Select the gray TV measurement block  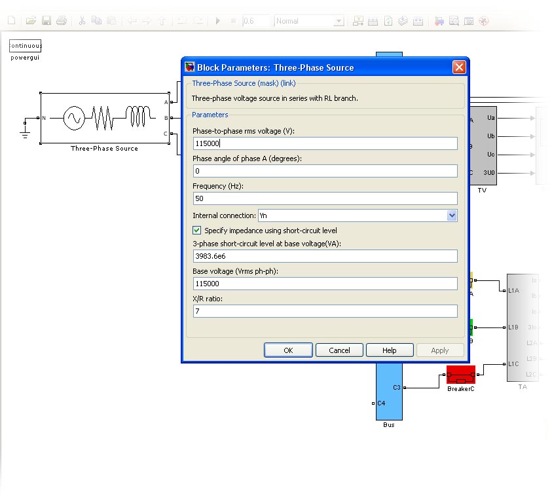coord(483,145)
